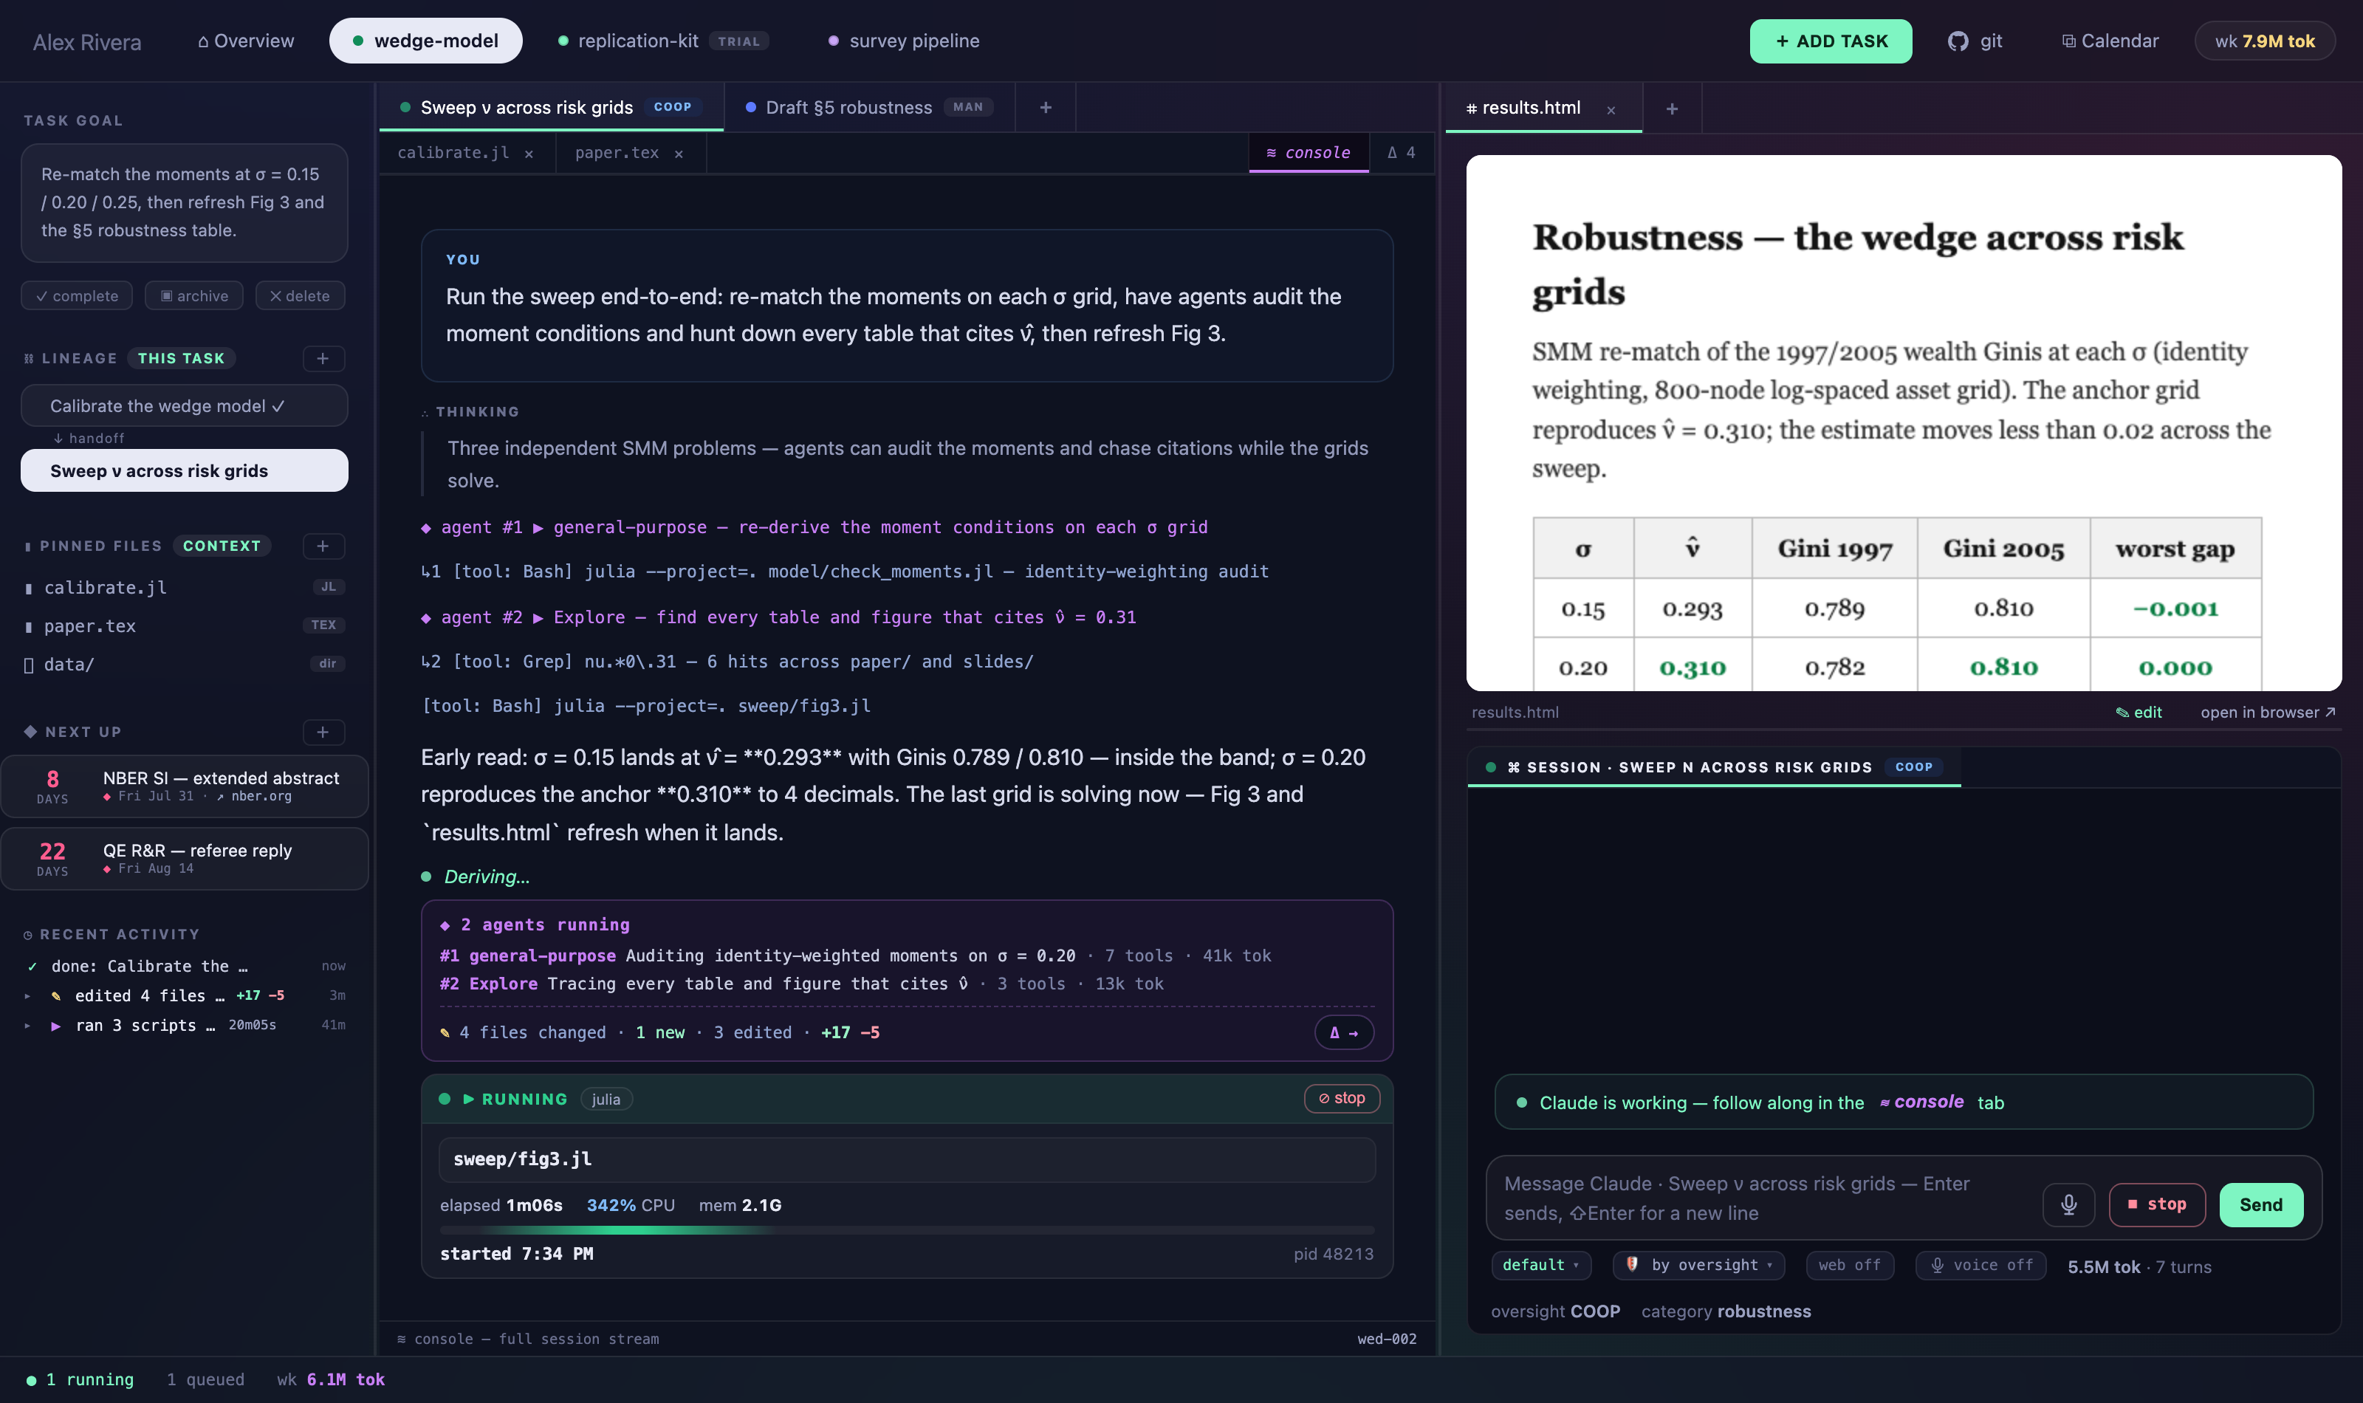Expand agent #1 general-purpose entry
The height and width of the screenshot is (1403, 2363).
click(814, 527)
